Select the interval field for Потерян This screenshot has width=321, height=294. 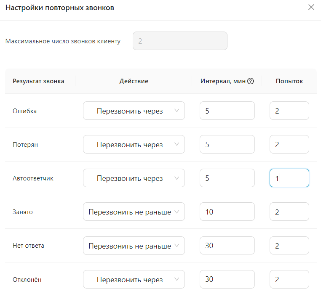pyautogui.click(x=227, y=144)
